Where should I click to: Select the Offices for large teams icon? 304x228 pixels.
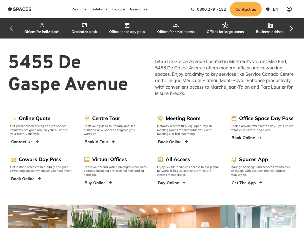pos(225,25)
